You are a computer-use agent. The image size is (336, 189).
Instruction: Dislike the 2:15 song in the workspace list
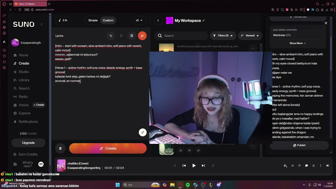[x=189, y=150]
